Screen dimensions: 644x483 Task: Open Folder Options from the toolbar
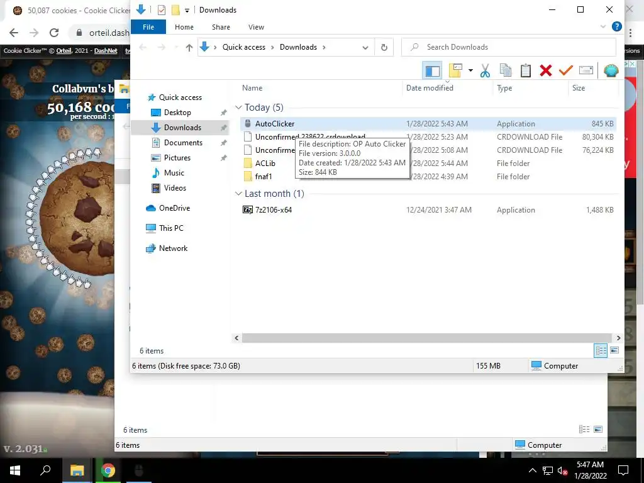coord(455,70)
